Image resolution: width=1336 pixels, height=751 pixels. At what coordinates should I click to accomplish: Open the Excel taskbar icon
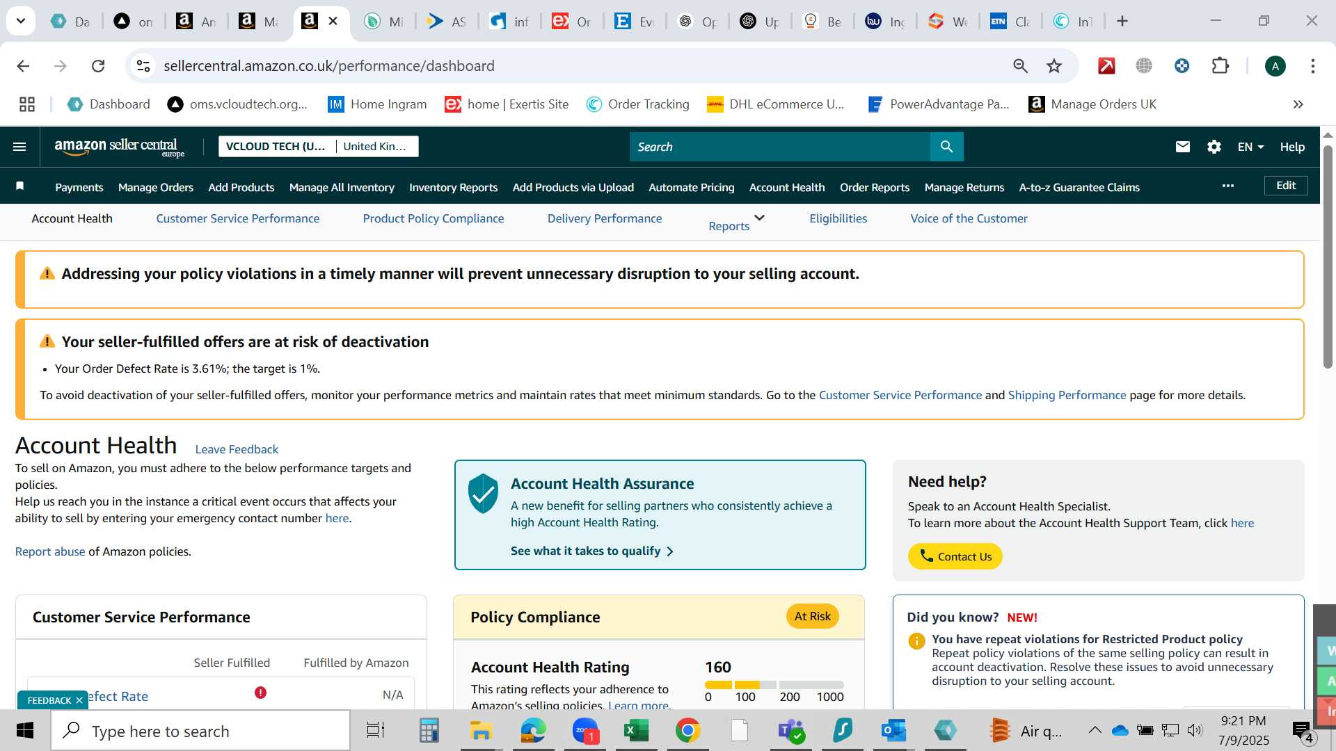(x=636, y=731)
